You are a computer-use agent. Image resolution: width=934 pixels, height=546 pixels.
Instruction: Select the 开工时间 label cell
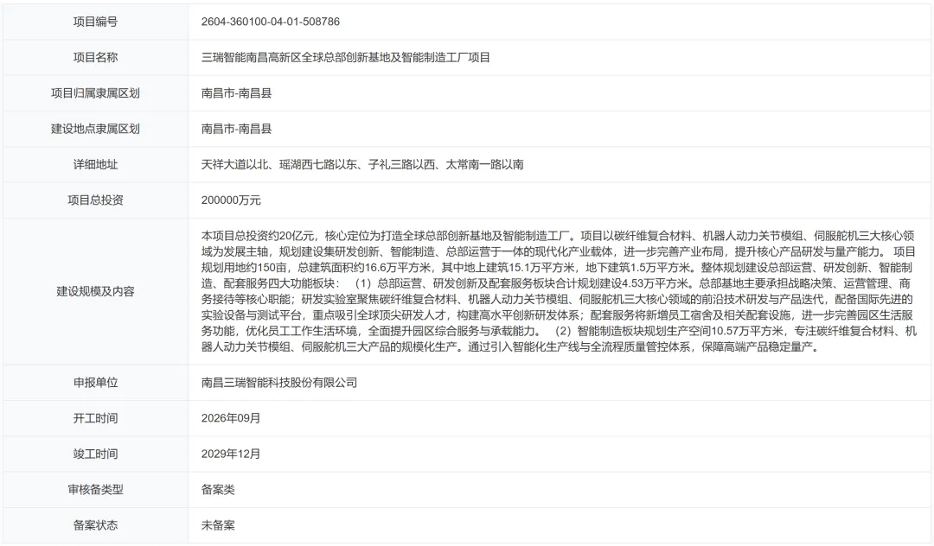[x=95, y=418]
